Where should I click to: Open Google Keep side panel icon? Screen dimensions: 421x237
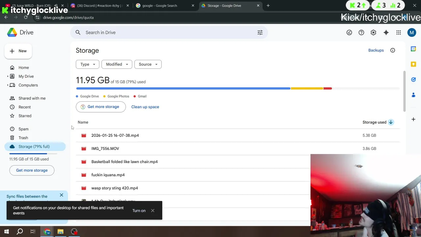click(x=413, y=64)
